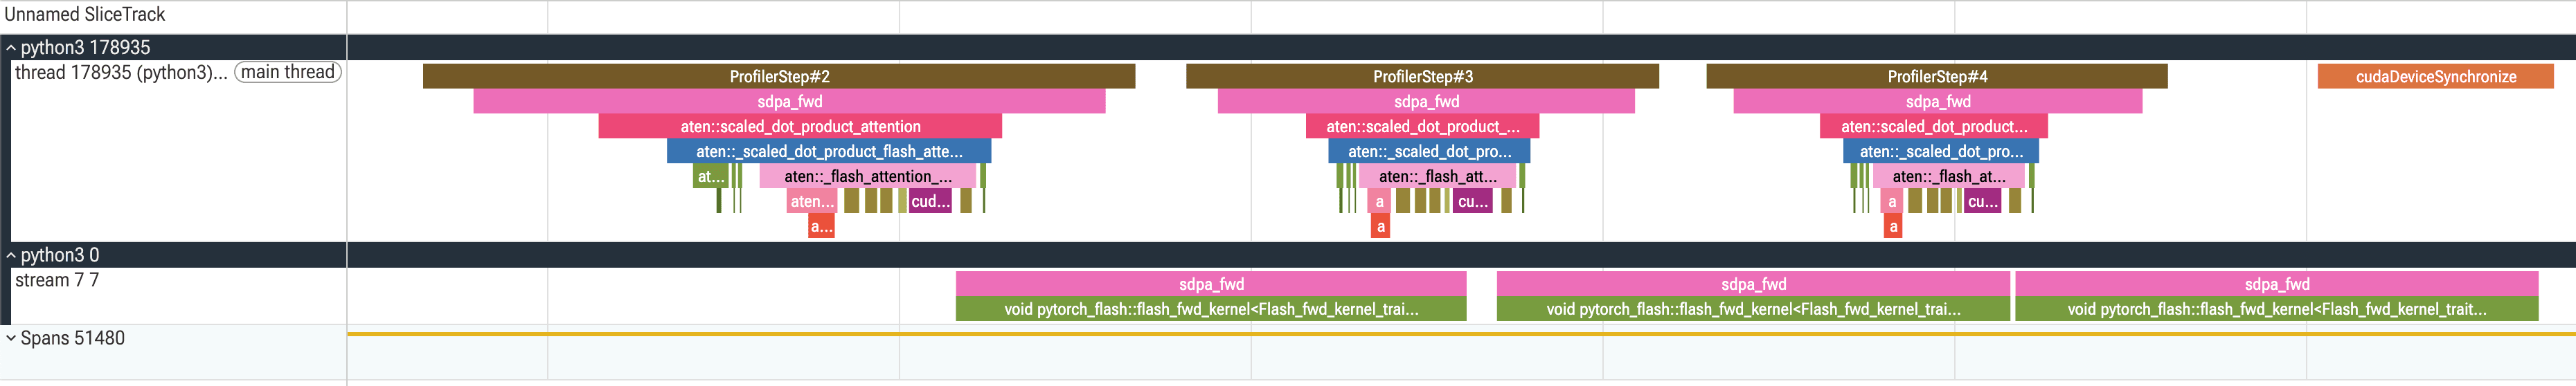Select aten::_scaled_dot_product_flash_atte... slice in ProfilerStep#2
Viewport: 2576px width, 386px height.
[829, 151]
